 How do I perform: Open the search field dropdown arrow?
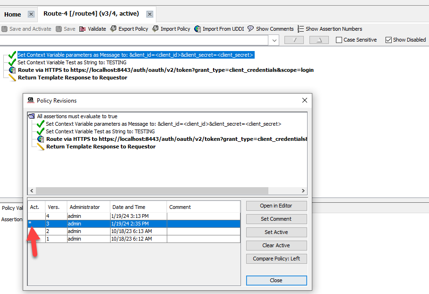point(275,40)
